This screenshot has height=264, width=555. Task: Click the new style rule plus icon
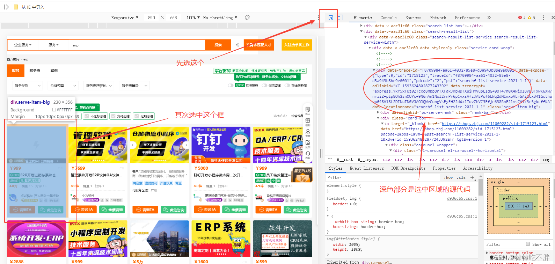pyautogui.click(x=472, y=177)
